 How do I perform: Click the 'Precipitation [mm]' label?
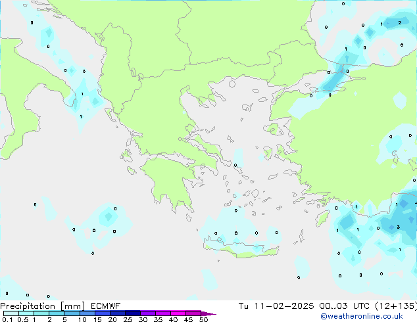pyautogui.click(x=43, y=306)
